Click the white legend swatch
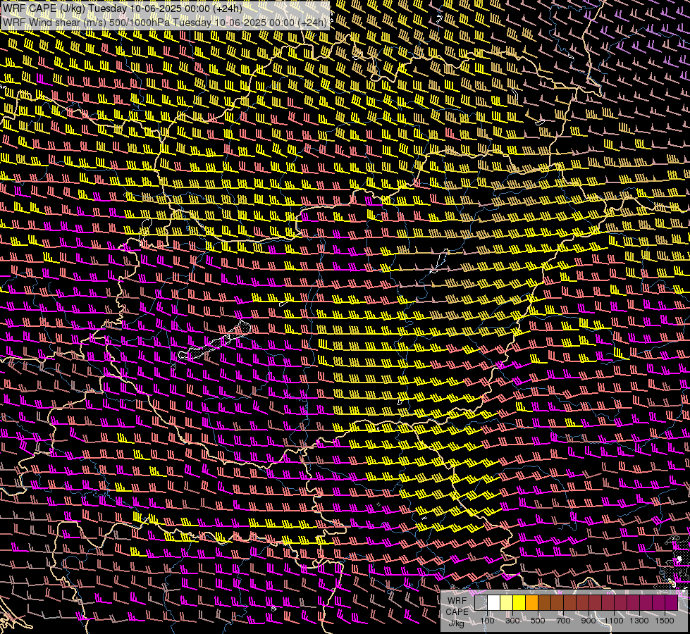The image size is (690, 634). pos(494,603)
